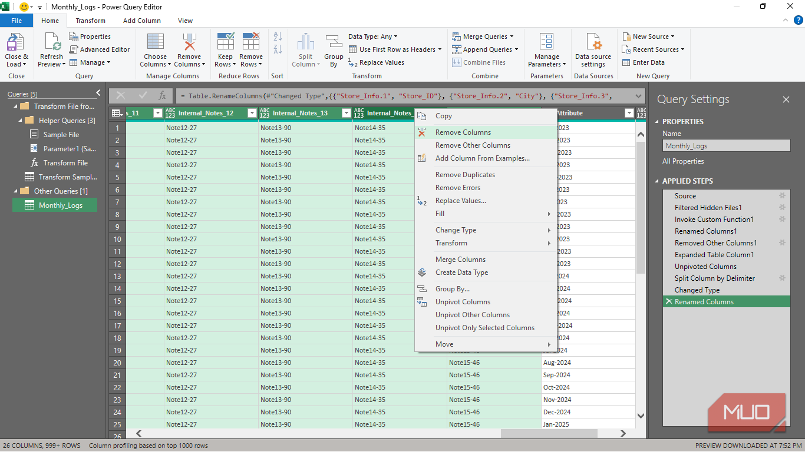Collapse the Queries pane with the chevron
805x452 pixels.
point(98,93)
